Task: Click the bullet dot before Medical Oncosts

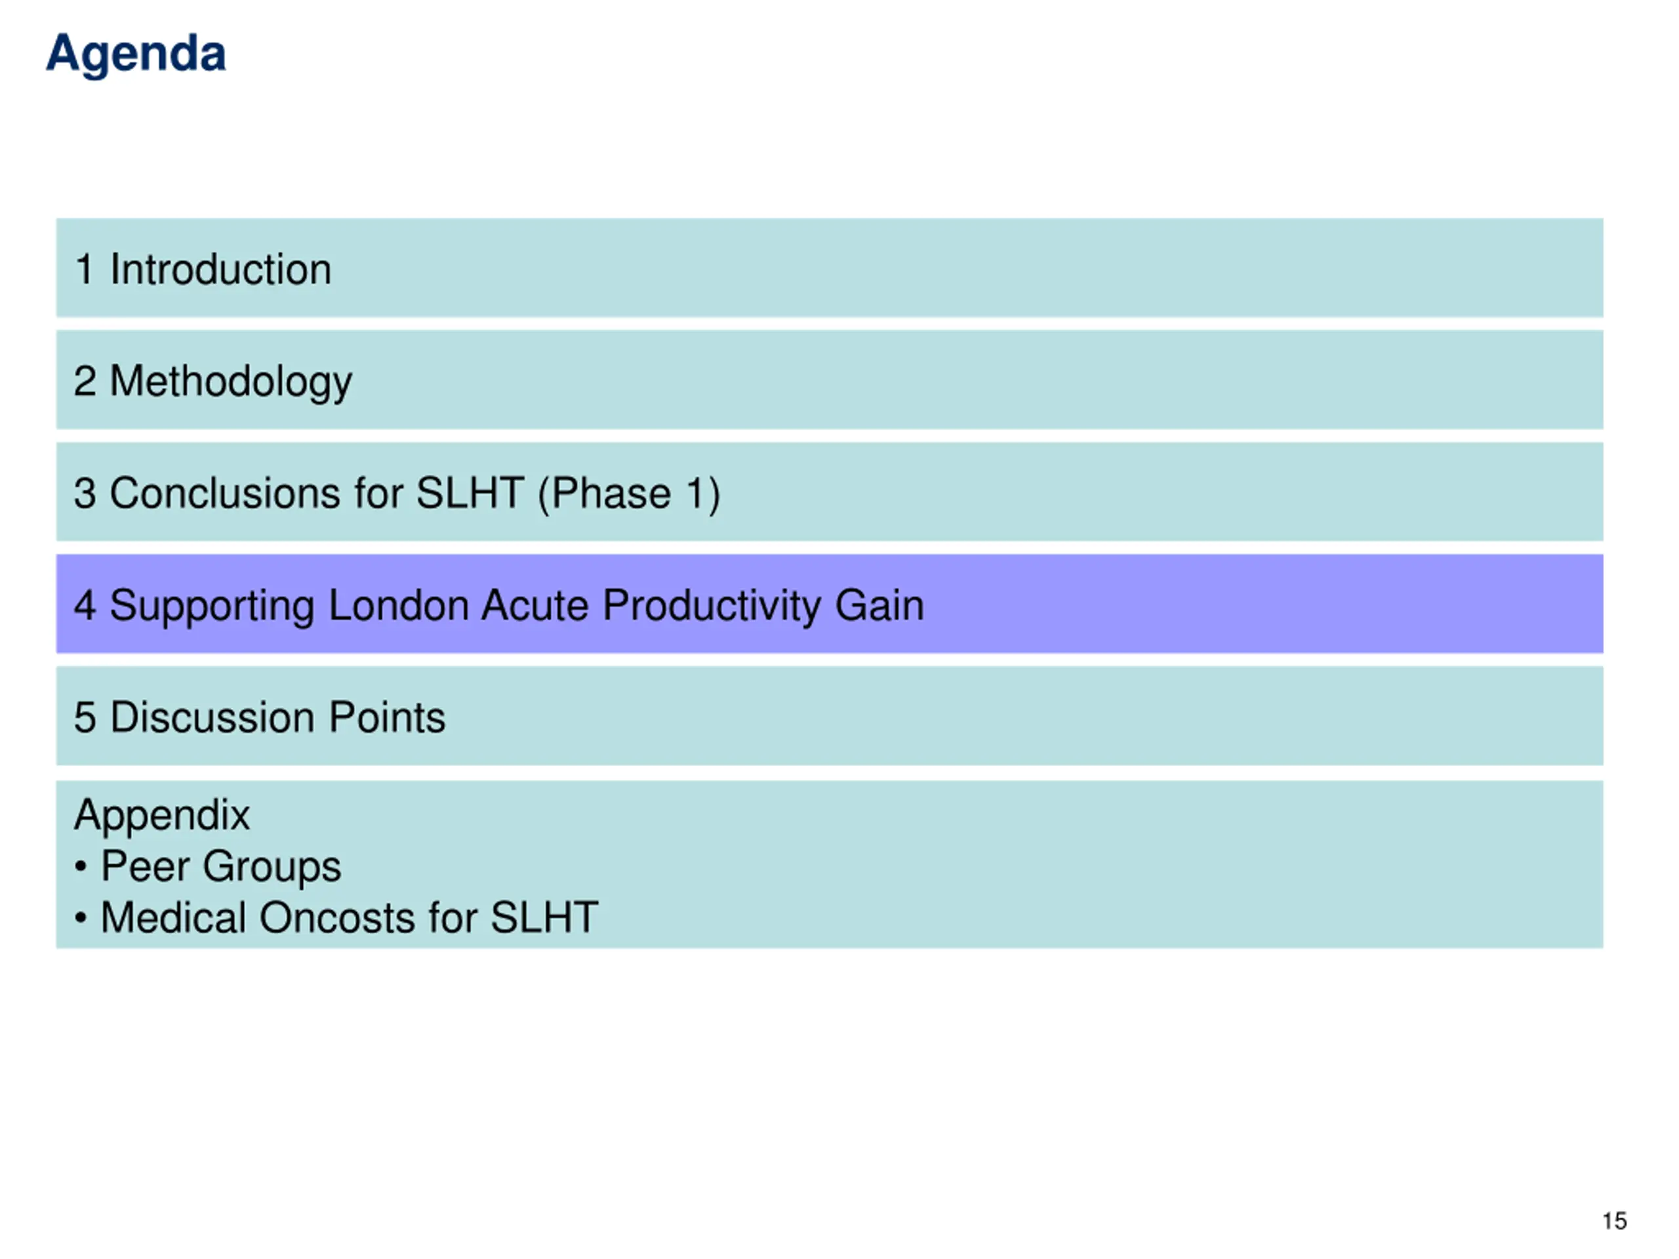Action: [81, 918]
